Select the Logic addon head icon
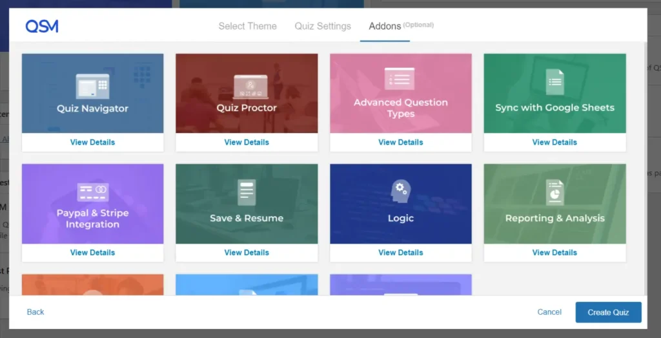Image resolution: width=661 pixels, height=338 pixels. tap(400, 191)
